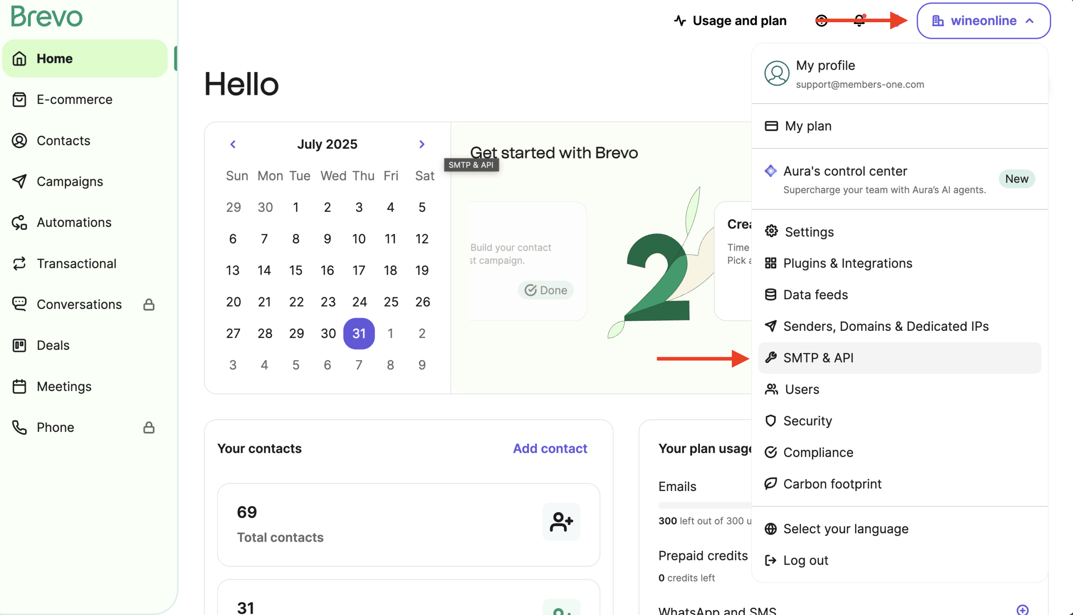
Task: Open Carbon footprint
Action: pyautogui.click(x=899, y=484)
